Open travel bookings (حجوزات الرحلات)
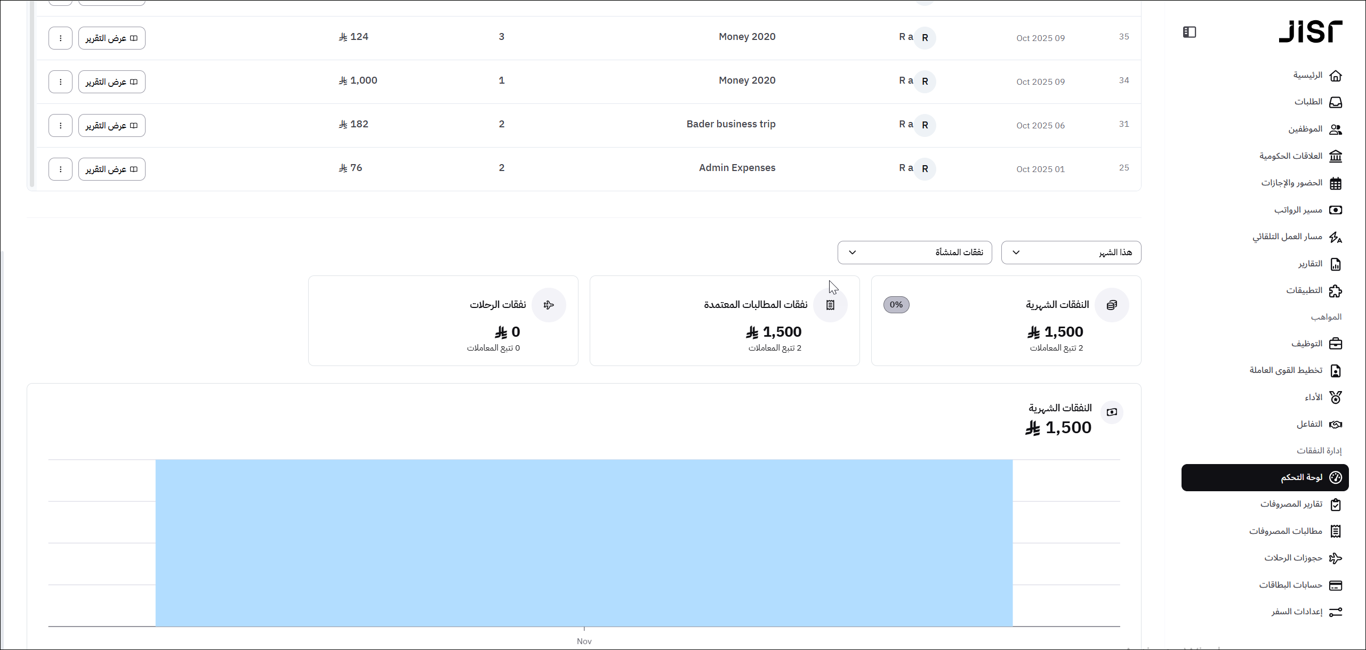1366x650 pixels. click(1302, 558)
